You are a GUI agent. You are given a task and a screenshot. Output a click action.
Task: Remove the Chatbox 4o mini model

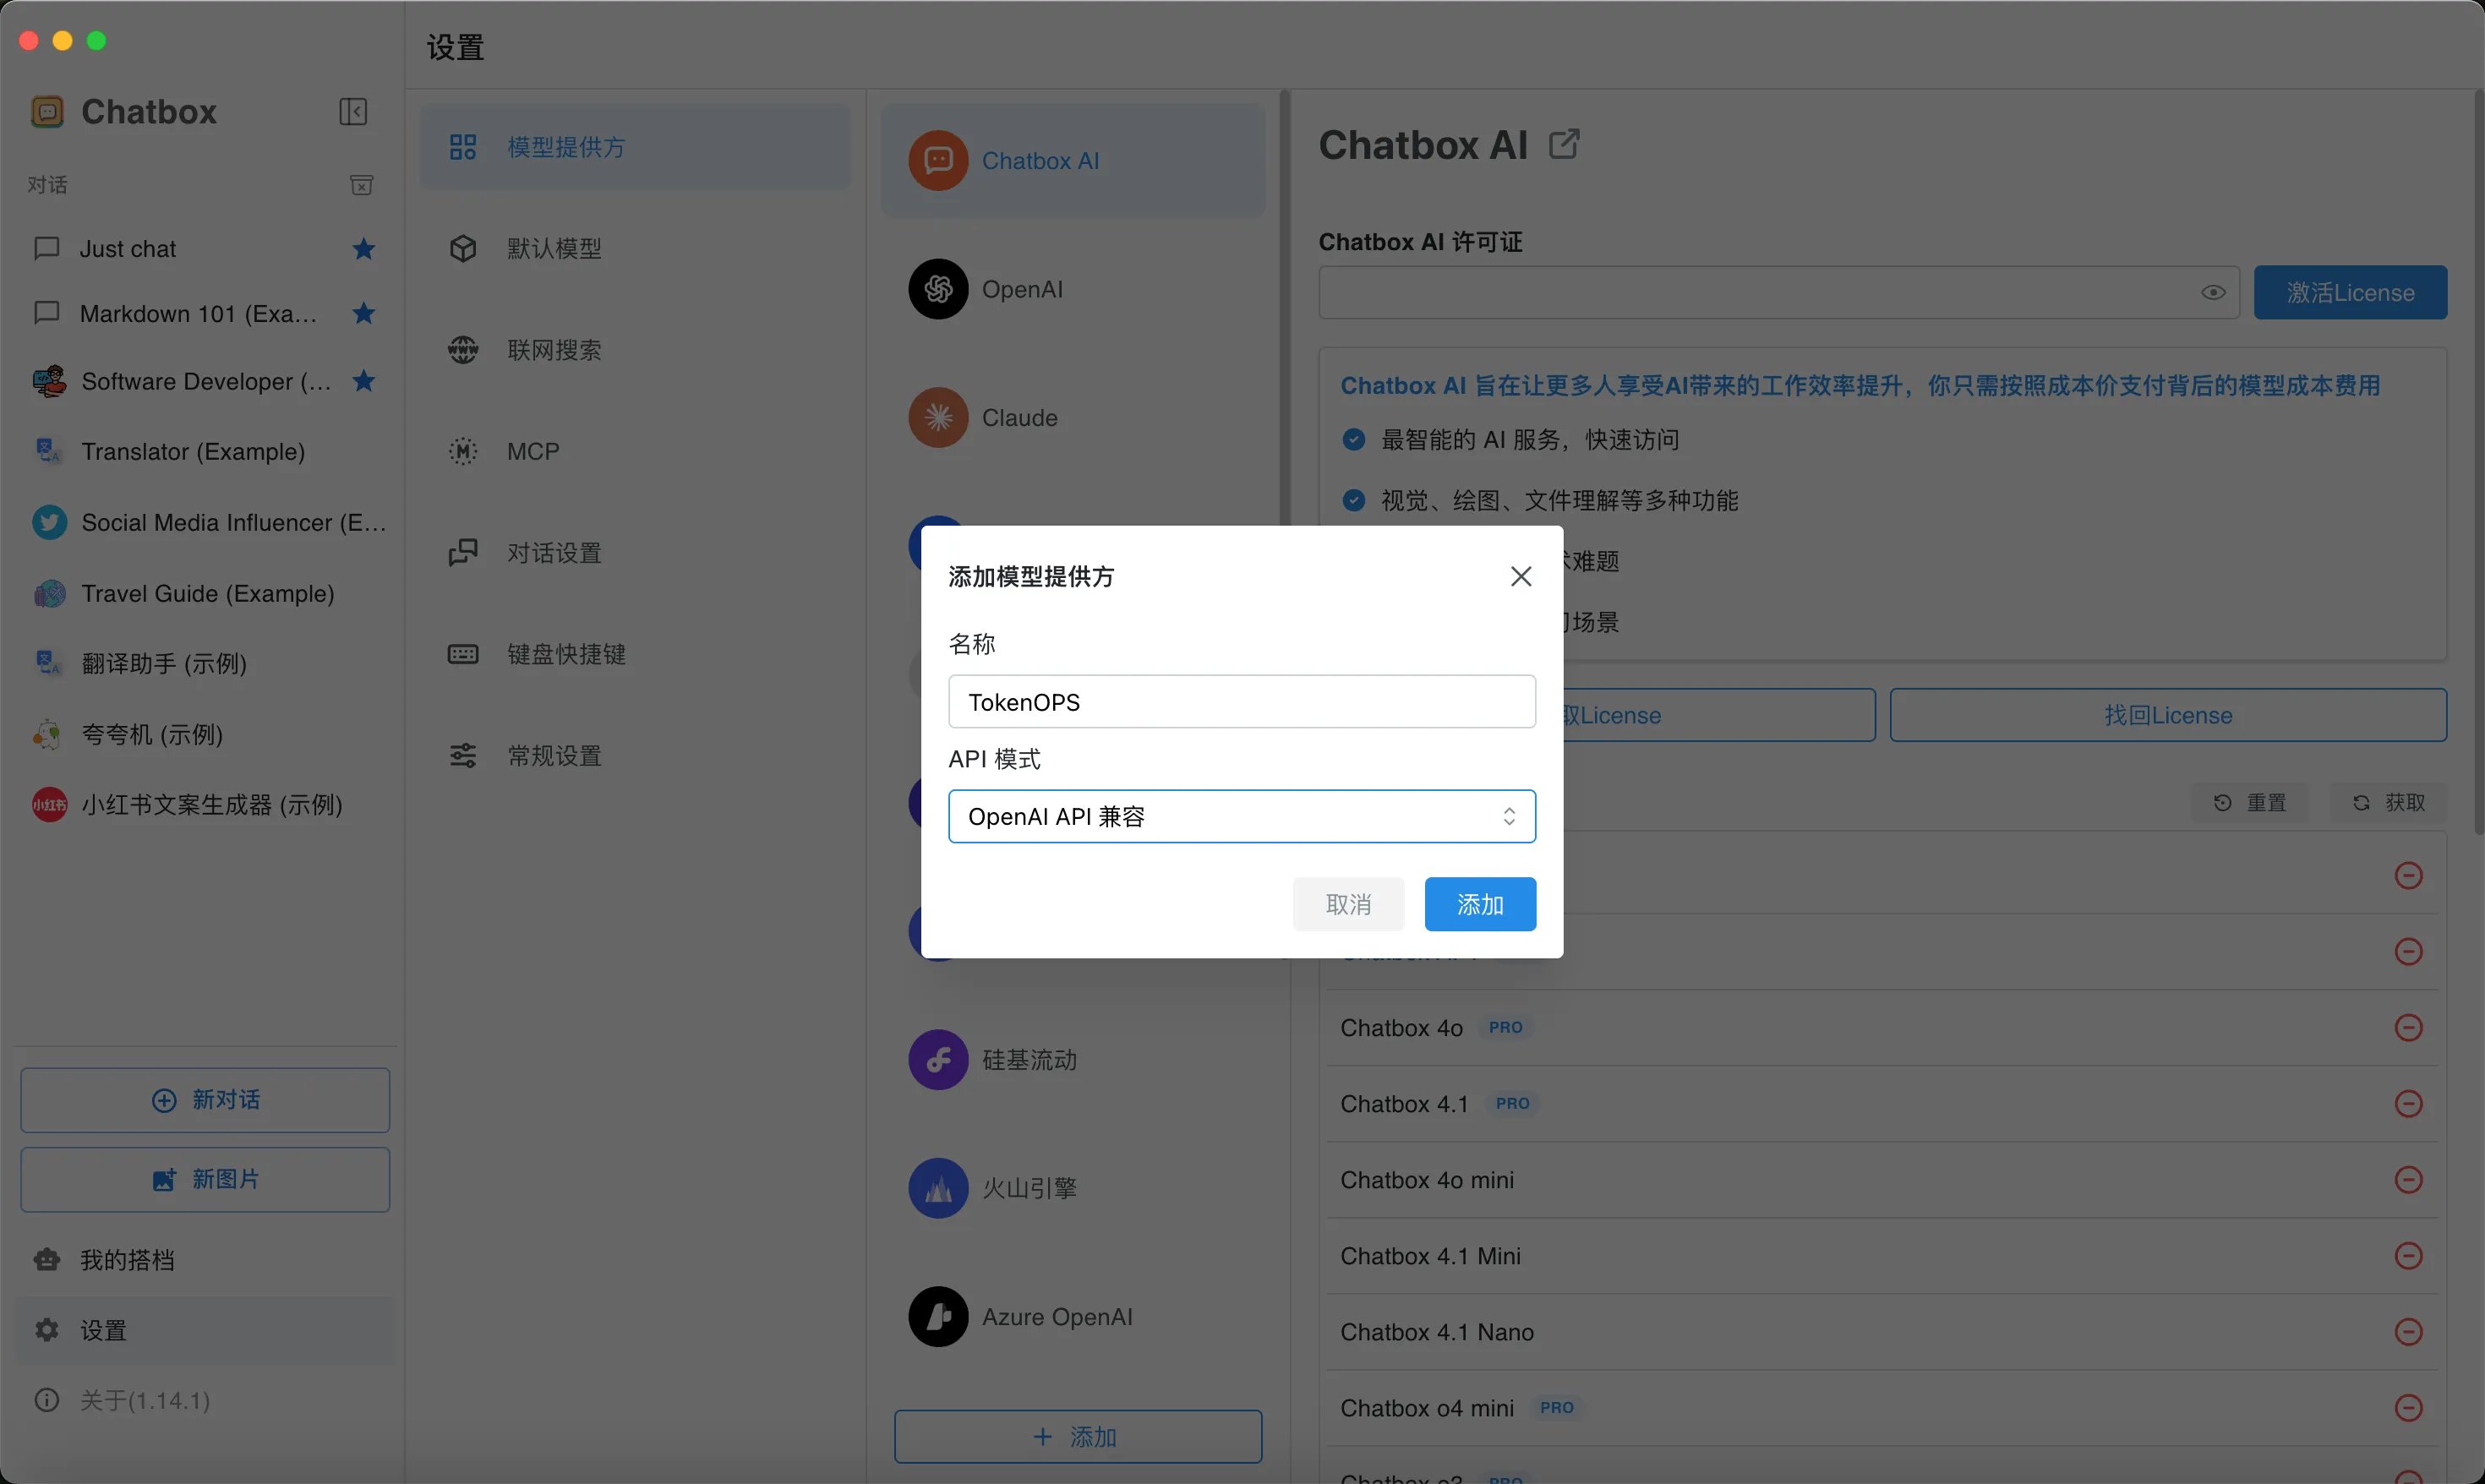coord(2408,1179)
